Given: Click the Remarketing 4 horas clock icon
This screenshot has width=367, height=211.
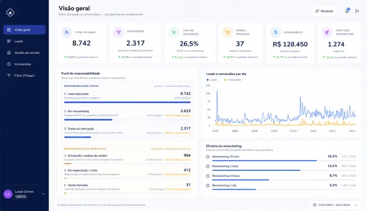Looking at the screenshot, I should 208,176.
